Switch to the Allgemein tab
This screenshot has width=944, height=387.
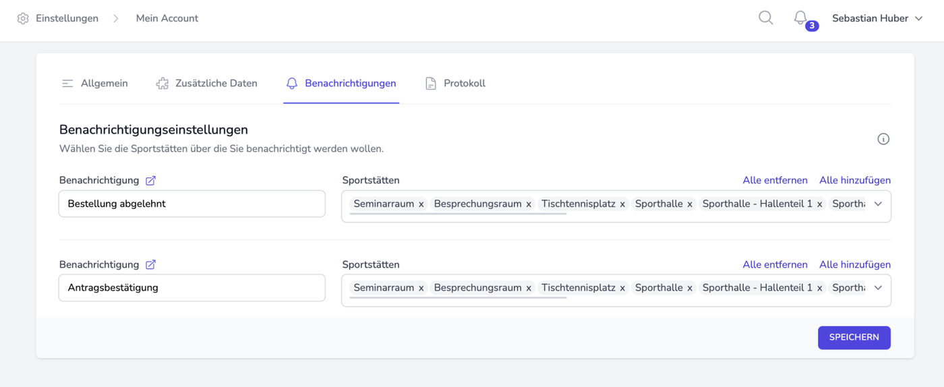(94, 84)
